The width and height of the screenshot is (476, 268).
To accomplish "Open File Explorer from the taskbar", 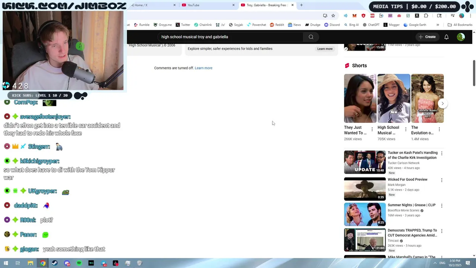I will 30,263.
